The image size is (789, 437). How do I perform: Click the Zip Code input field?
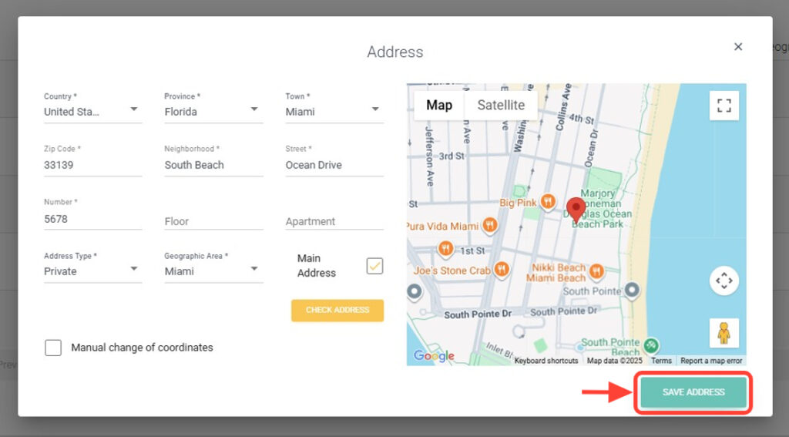point(92,165)
